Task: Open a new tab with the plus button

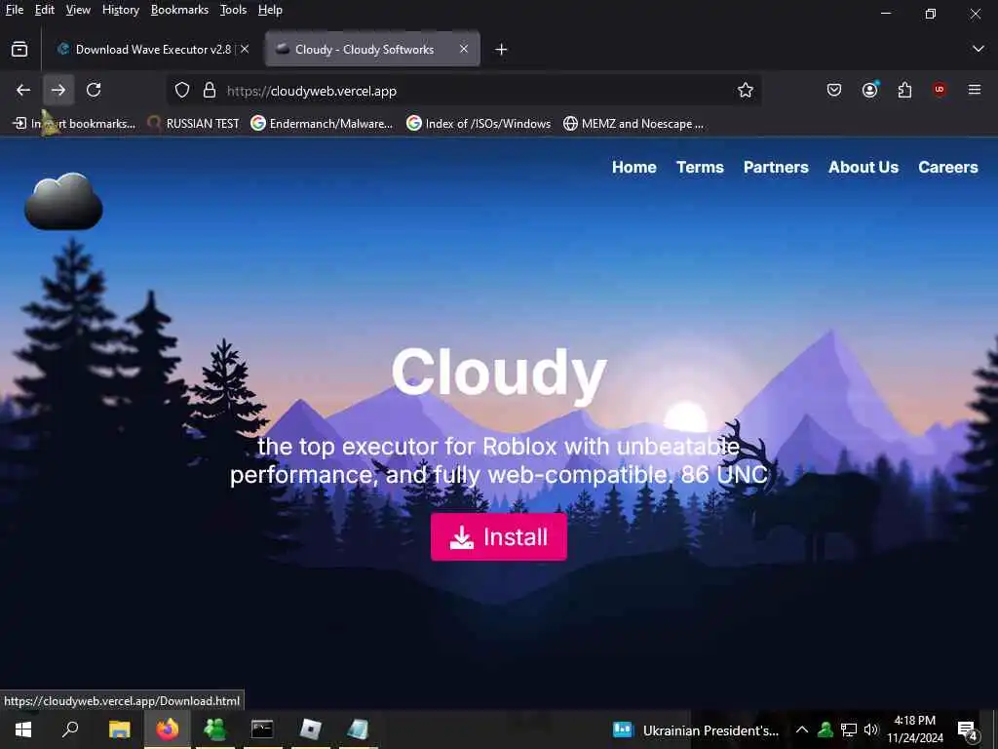Action: (x=501, y=49)
